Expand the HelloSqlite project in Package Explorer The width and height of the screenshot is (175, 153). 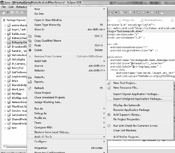pyautogui.click(x=5, y=60)
